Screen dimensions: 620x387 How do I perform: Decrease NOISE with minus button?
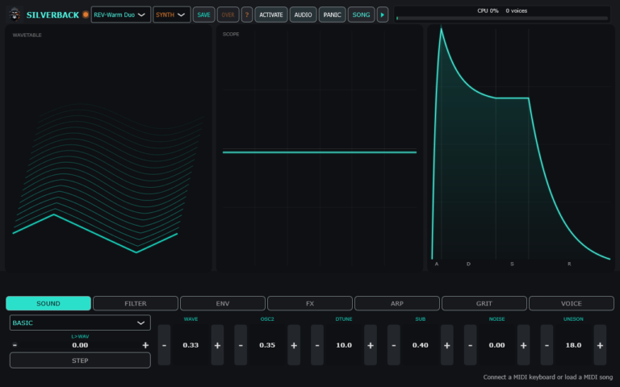click(x=470, y=345)
